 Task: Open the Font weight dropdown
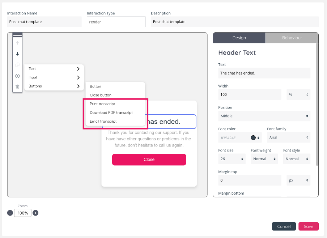[265, 159]
